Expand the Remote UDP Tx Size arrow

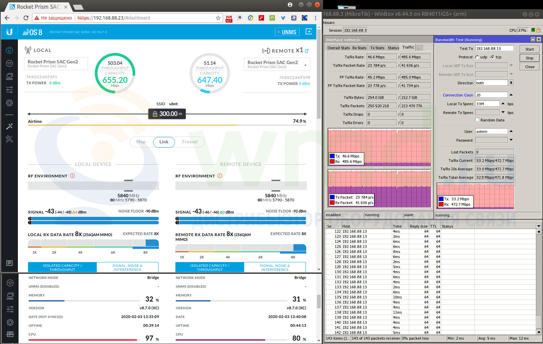pyautogui.click(x=511, y=74)
